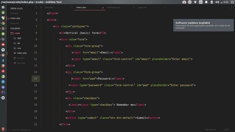The height and width of the screenshot is (132, 235).
Task: Open the terminal launcher icon
Action: 3,39
